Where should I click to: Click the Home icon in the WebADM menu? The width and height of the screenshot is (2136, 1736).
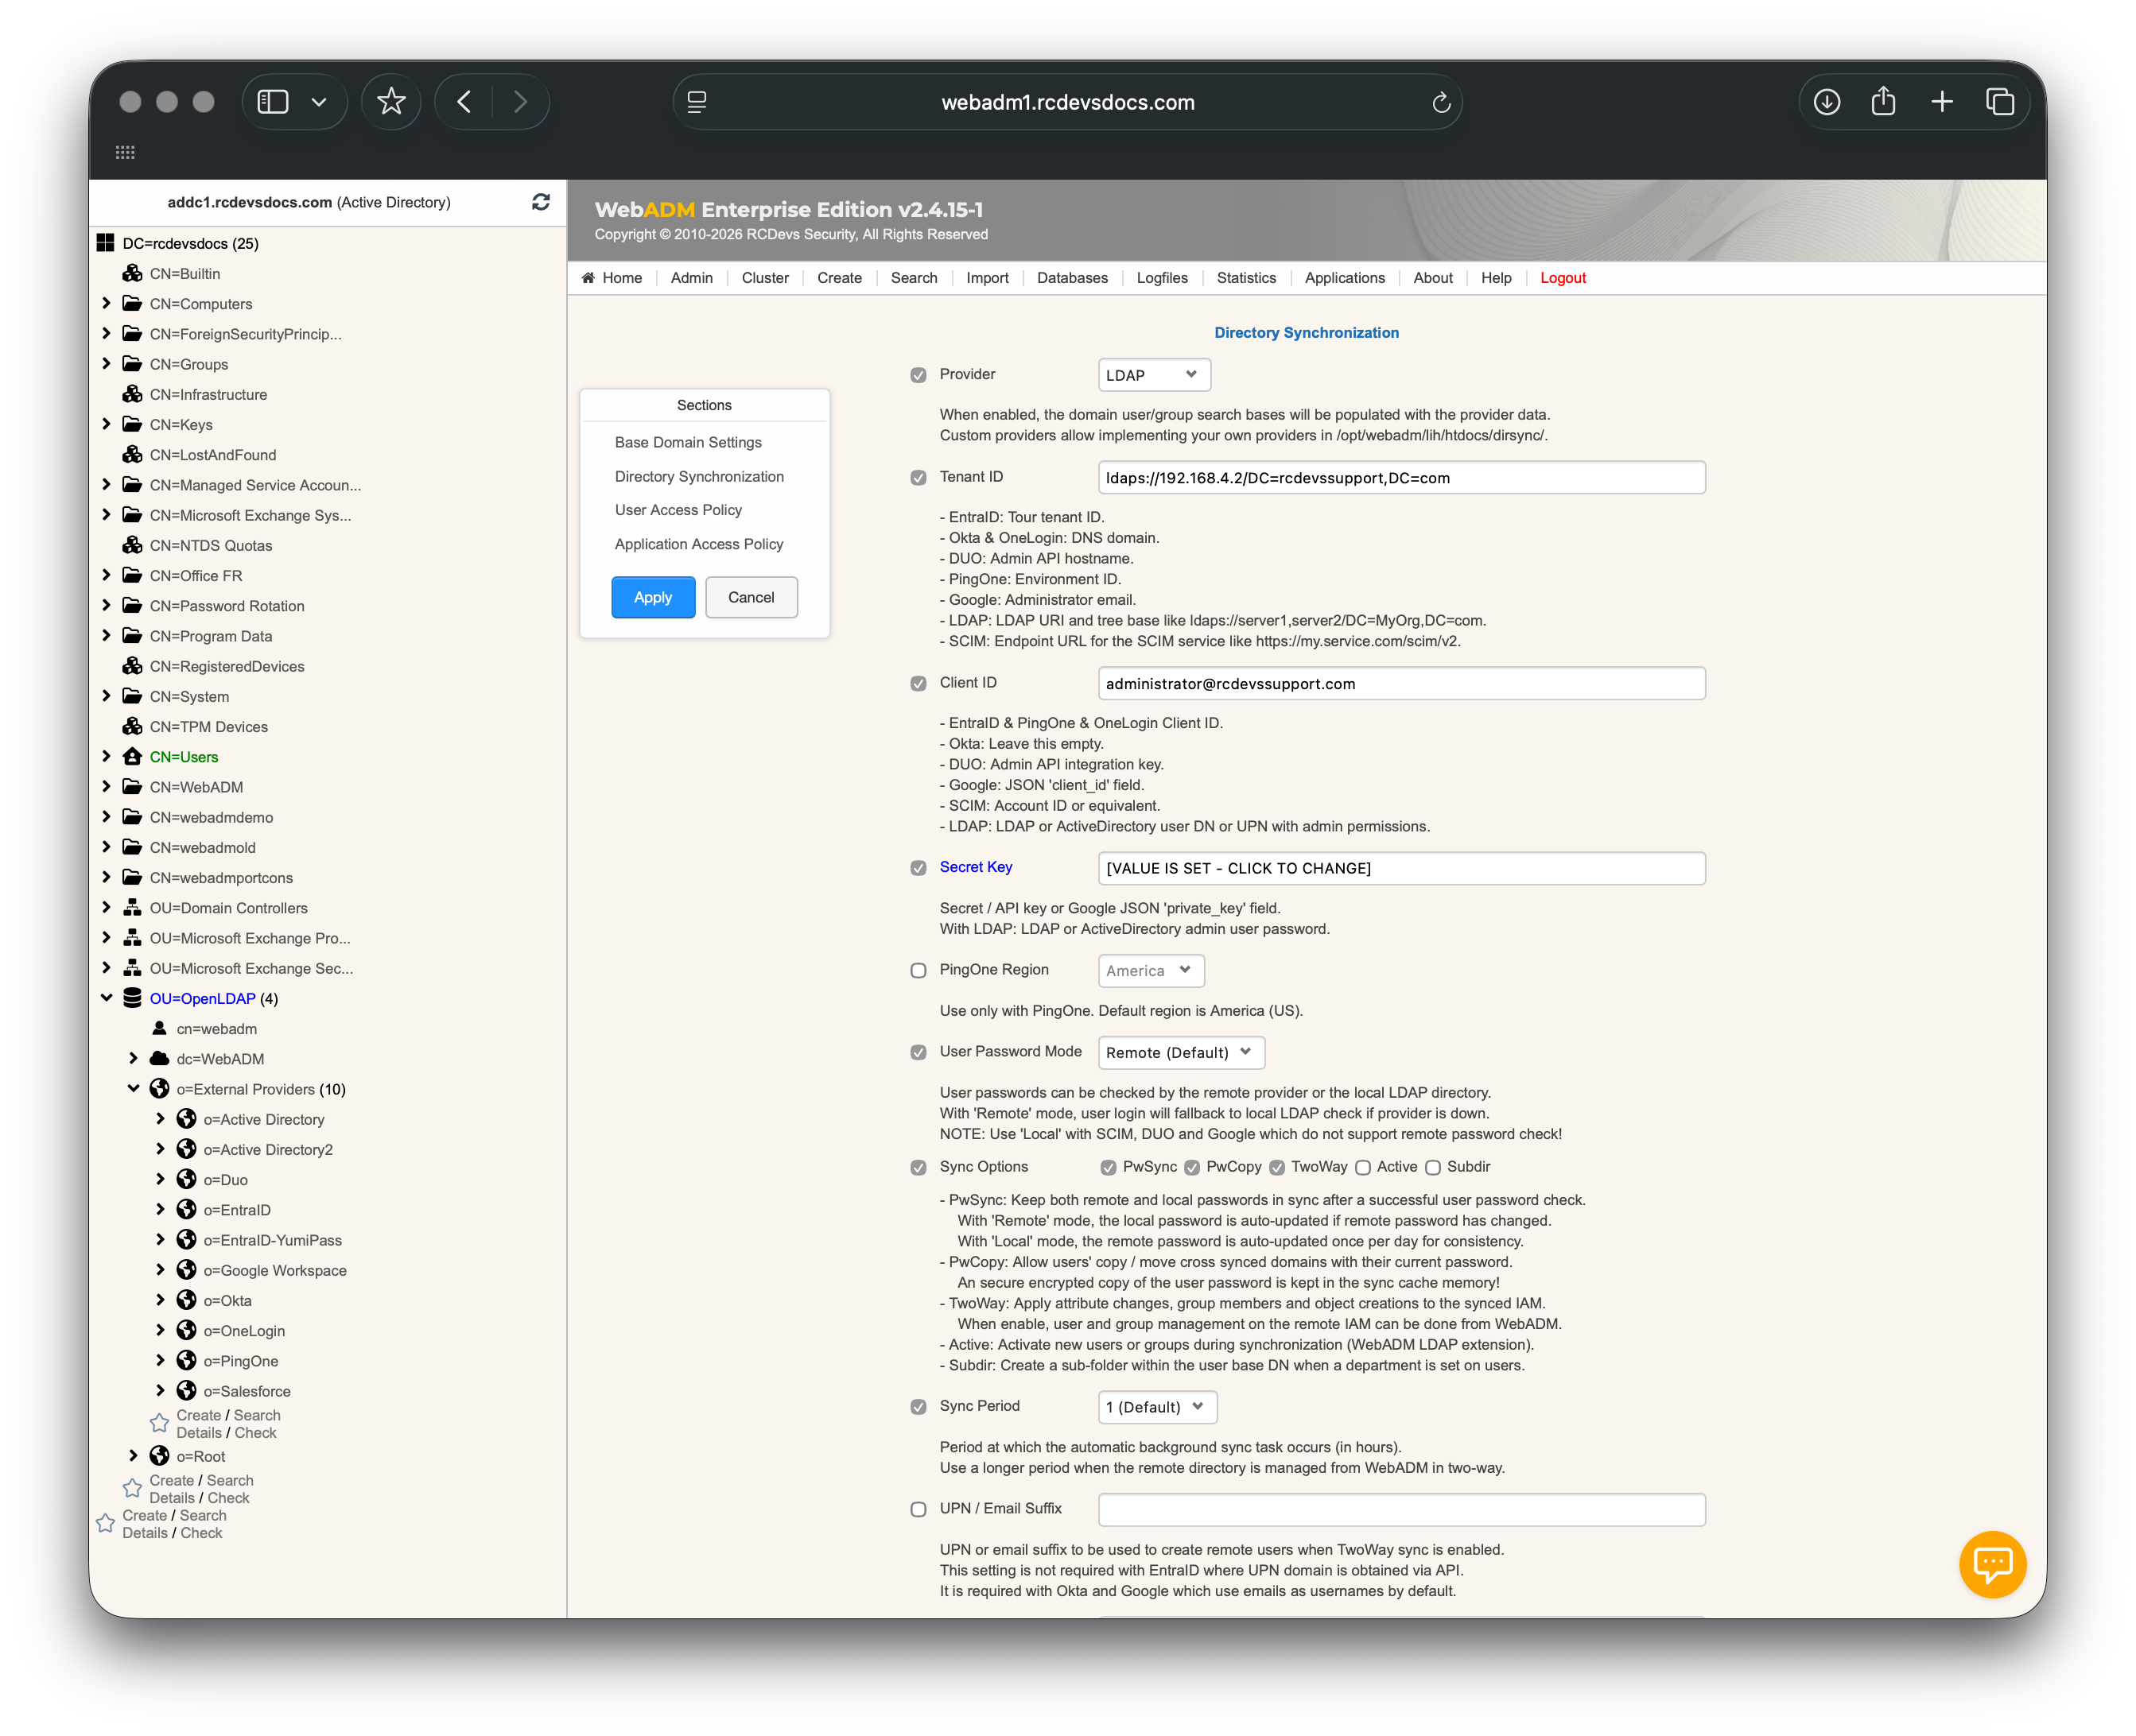[588, 278]
